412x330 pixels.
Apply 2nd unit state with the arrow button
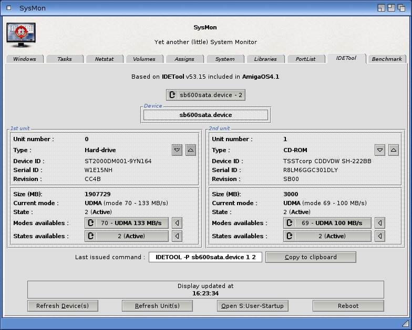(380, 236)
